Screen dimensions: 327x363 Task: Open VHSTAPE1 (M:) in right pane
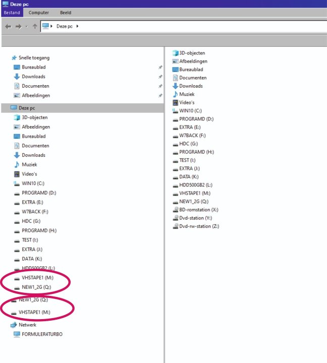click(195, 193)
